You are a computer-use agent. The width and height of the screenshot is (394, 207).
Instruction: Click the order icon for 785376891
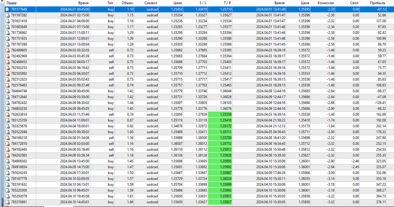7,202
